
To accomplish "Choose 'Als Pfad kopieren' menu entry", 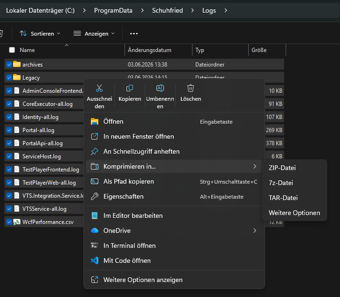I will [x=174, y=181].
